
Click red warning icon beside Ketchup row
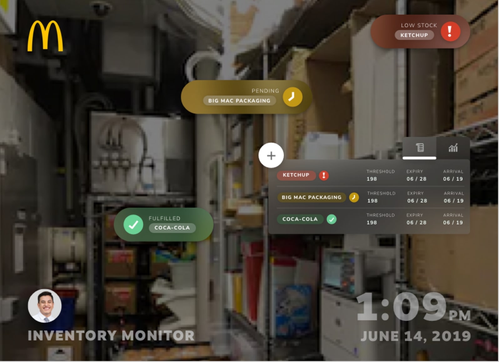324,175
